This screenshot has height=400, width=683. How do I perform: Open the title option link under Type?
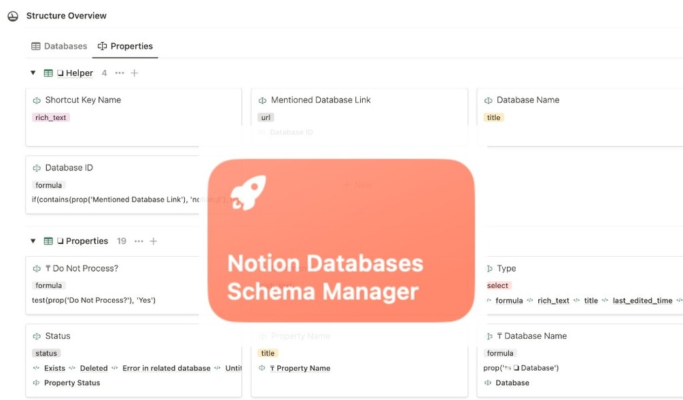[x=591, y=301]
